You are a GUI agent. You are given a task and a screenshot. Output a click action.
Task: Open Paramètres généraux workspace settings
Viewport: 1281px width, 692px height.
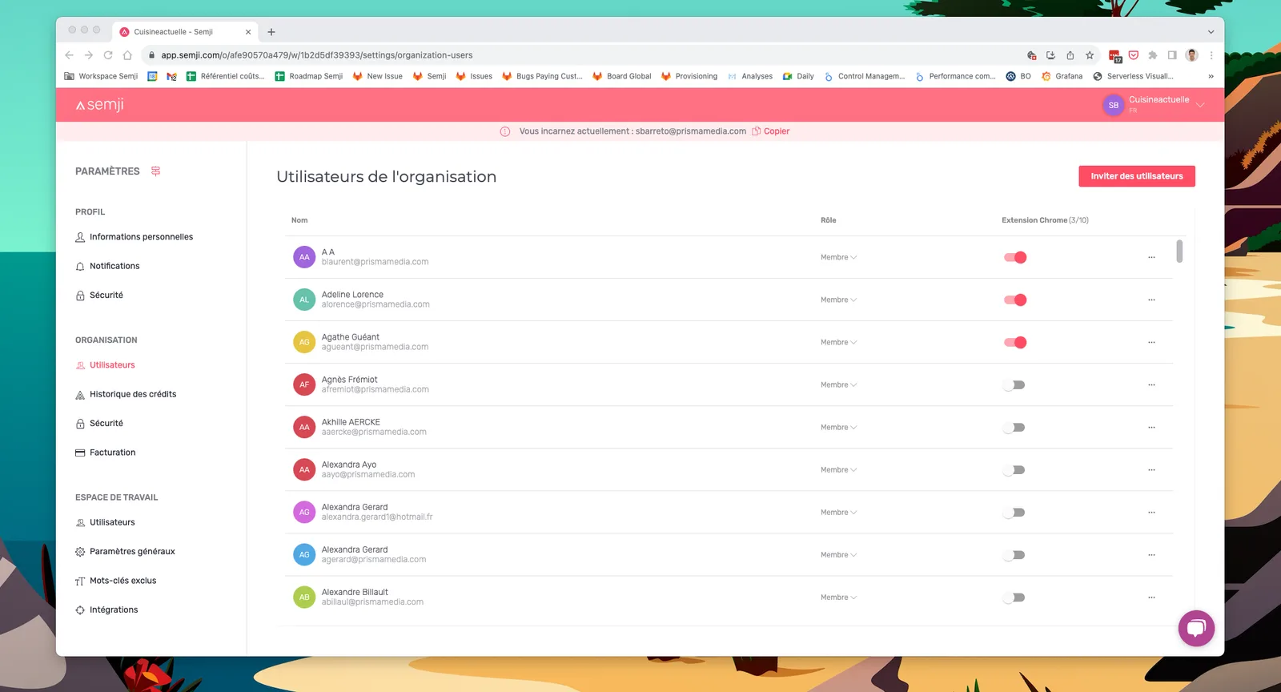(125, 551)
